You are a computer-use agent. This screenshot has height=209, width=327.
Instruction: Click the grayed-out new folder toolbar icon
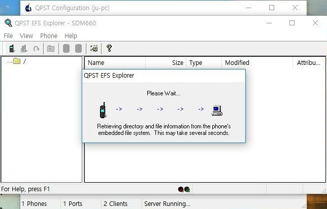click(x=51, y=49)
